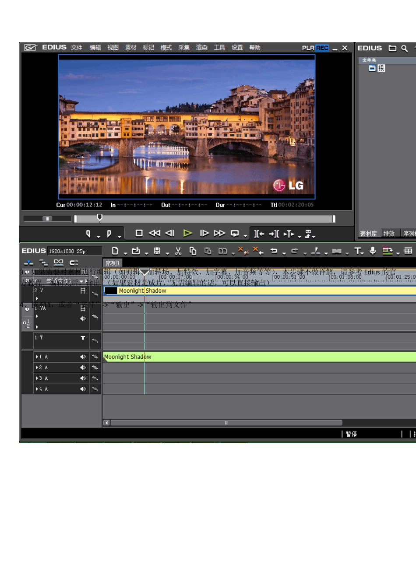This screenshot has height=588, width=416.
Task: Toggle the speaker on audio track 3 A
Action: 83,378
